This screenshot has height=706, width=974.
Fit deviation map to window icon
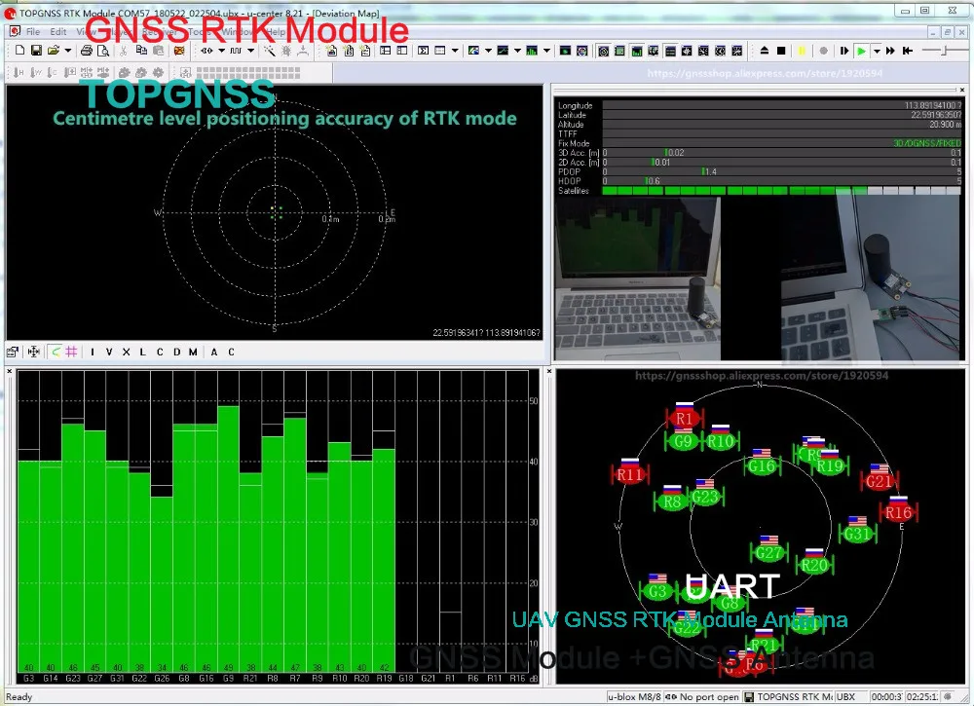click(x=33, y=353)
